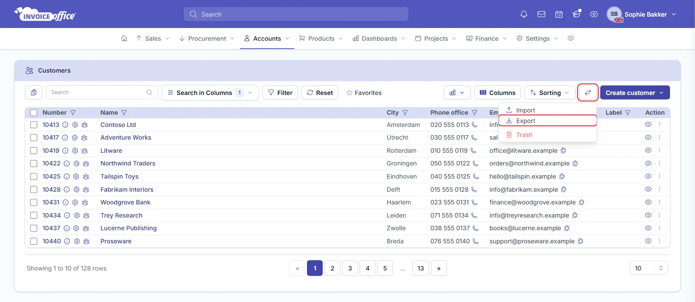695x302 pixels.
Task: Select Trash from the dropdown menu
Action: (x=548, y=135)
